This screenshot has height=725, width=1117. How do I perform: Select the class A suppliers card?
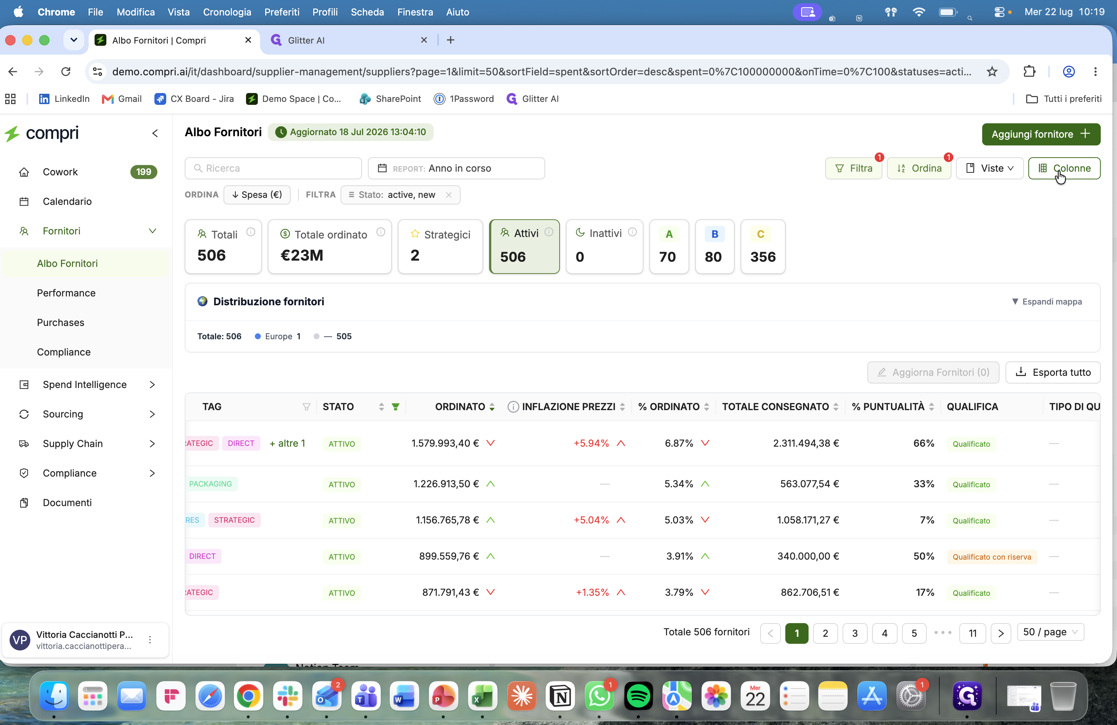point(669,247)
